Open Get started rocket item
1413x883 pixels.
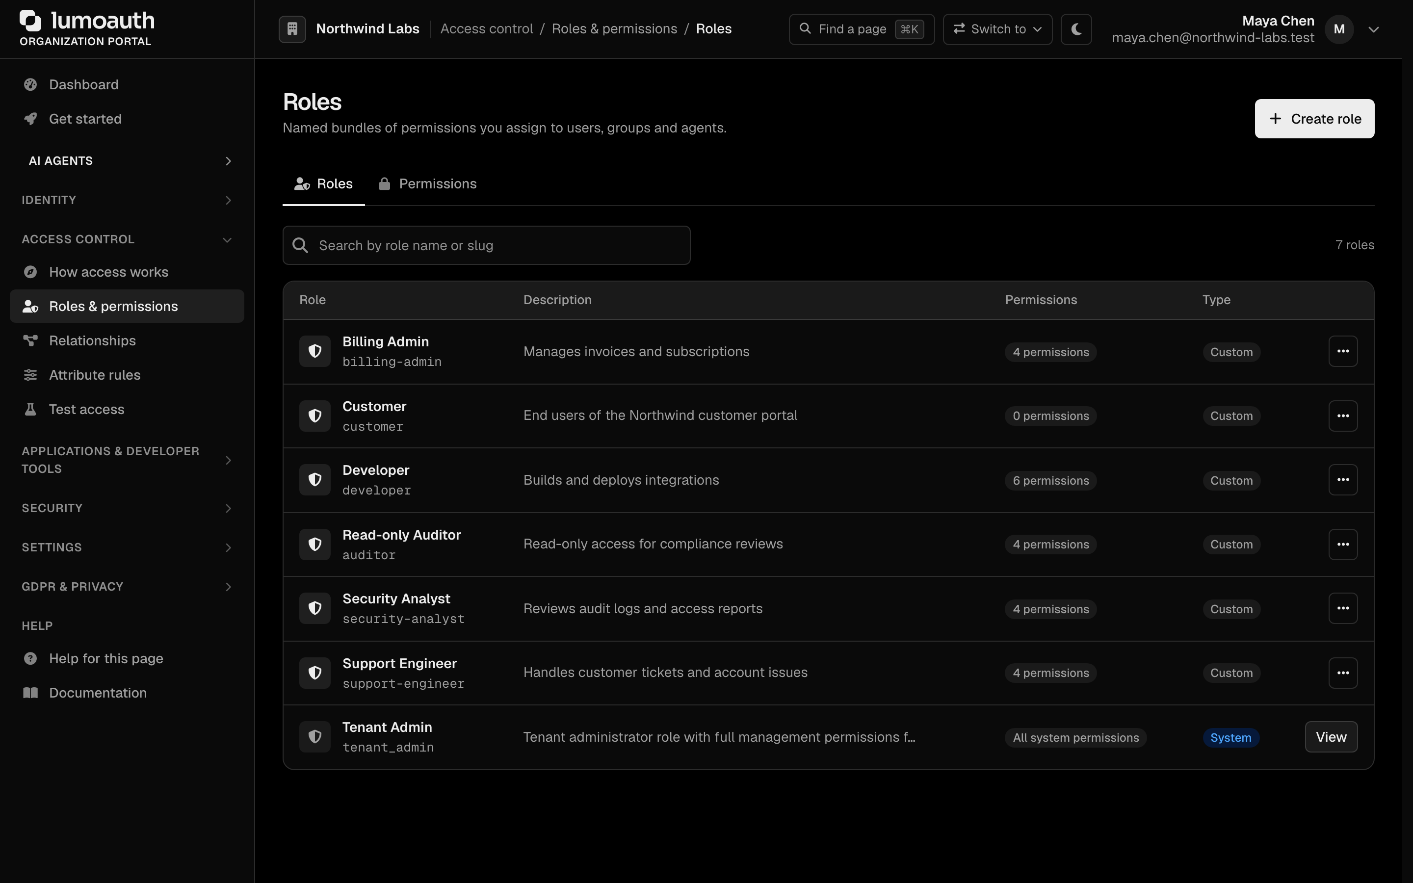click(127, 119)
